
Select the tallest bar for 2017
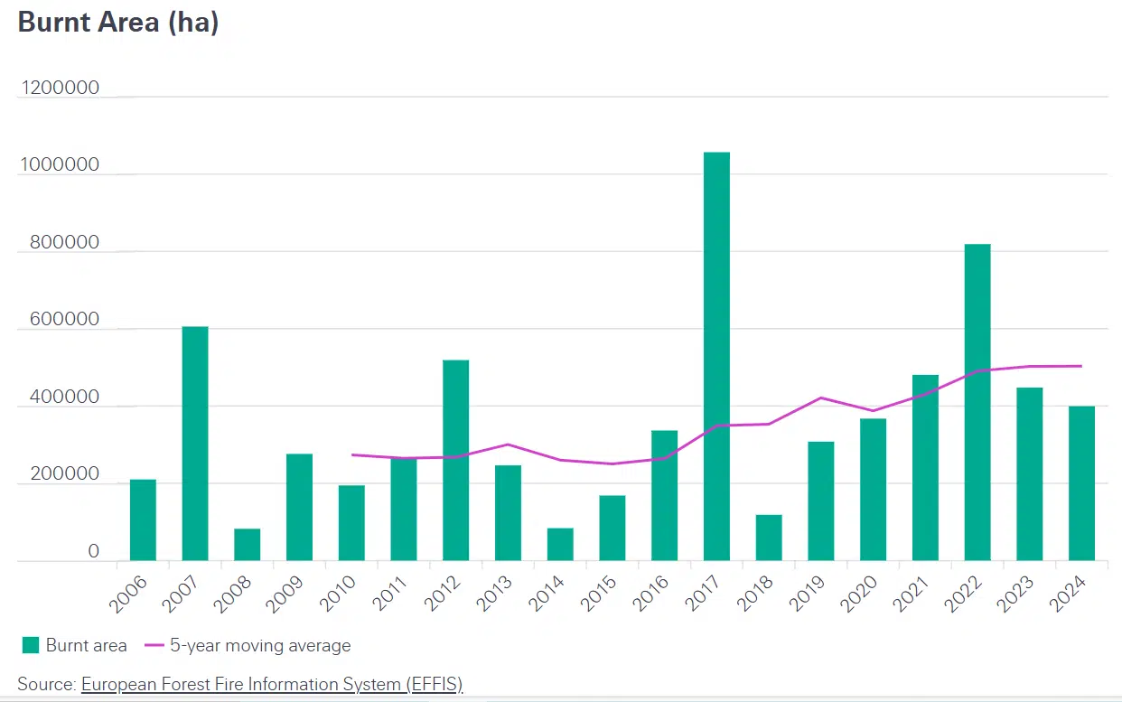716,356
